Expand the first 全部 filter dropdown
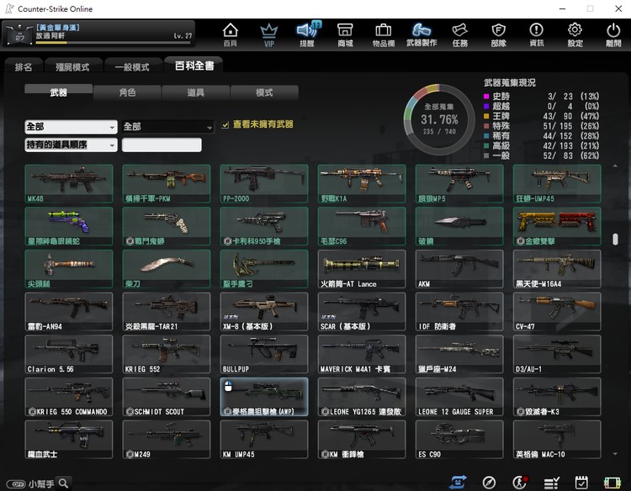Screen dimensions: 631x491 click(71, 127)
